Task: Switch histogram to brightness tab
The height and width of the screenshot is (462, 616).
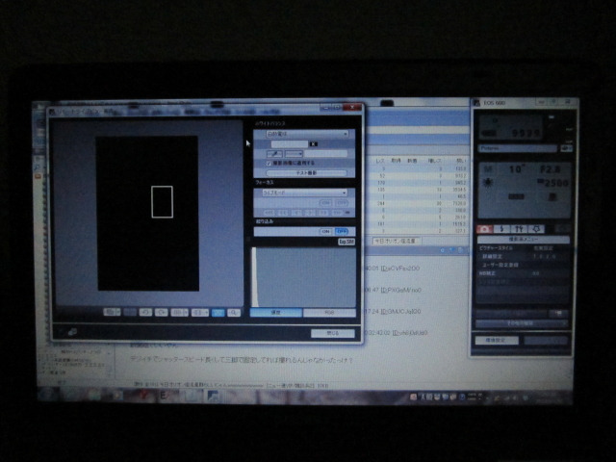Action: (x=276, y=313)
